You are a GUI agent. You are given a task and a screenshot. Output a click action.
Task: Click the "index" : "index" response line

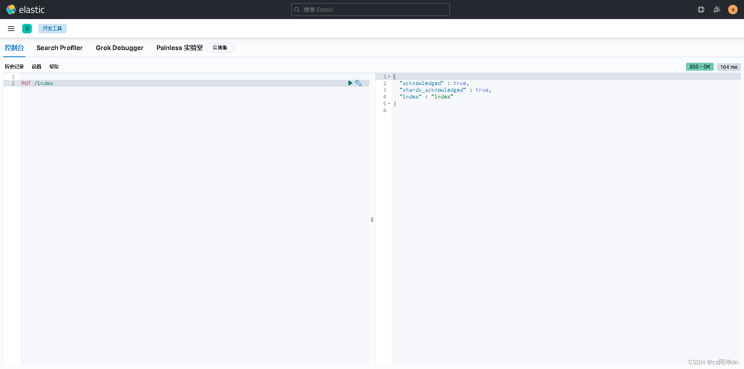[x=426, y=97]
